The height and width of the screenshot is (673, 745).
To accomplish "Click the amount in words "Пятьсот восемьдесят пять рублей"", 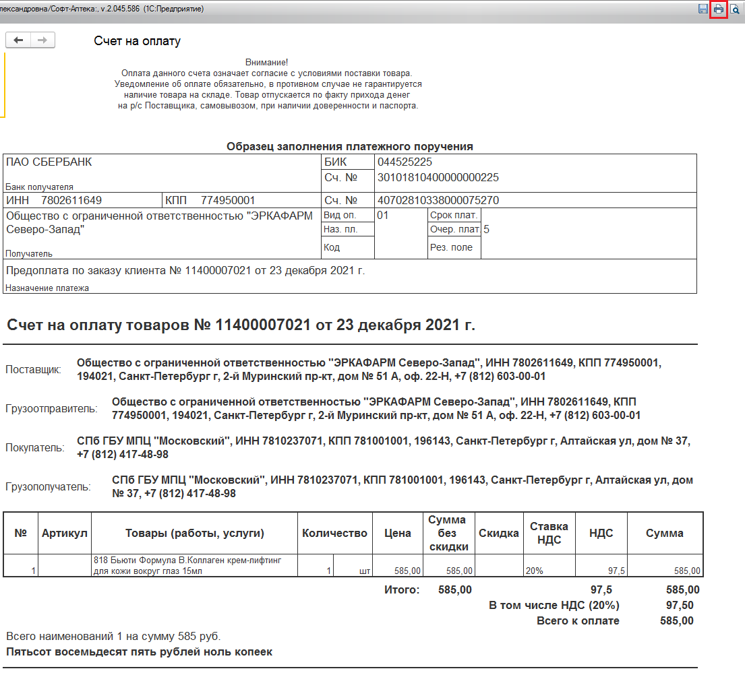I will point(140,651).
